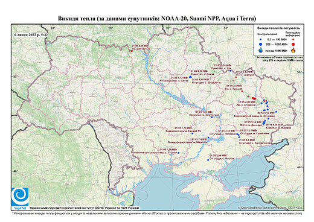Click the orange flame legend icon
Image resolution: width=314 pixels, height=222 pixels.
coord(293,50)
